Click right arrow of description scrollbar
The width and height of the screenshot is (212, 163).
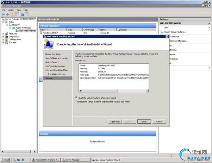tap(147, 91)
